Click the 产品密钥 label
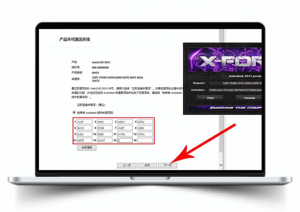The height and width of the screenshot is (212, 300). [77, 73]
